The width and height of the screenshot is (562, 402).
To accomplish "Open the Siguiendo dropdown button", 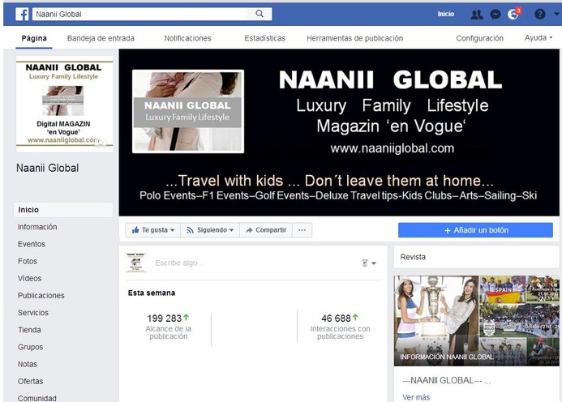I will (x=210, y=230).
